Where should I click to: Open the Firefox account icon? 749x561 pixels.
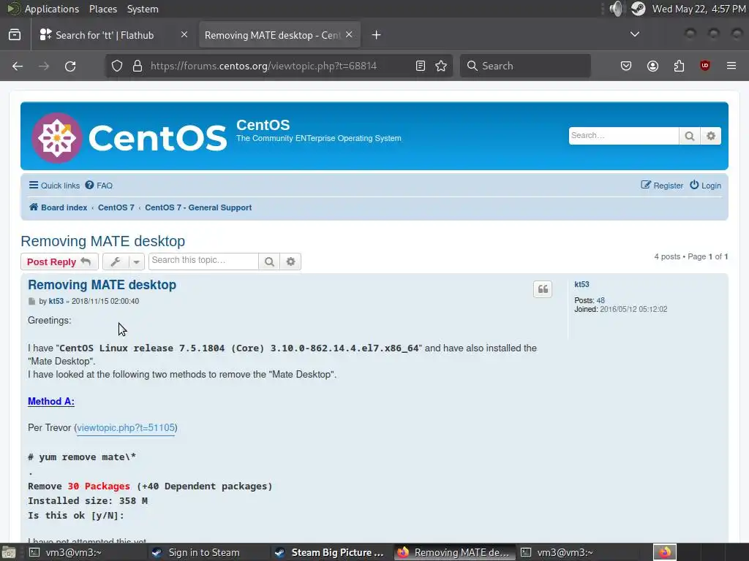click(652, 66)
